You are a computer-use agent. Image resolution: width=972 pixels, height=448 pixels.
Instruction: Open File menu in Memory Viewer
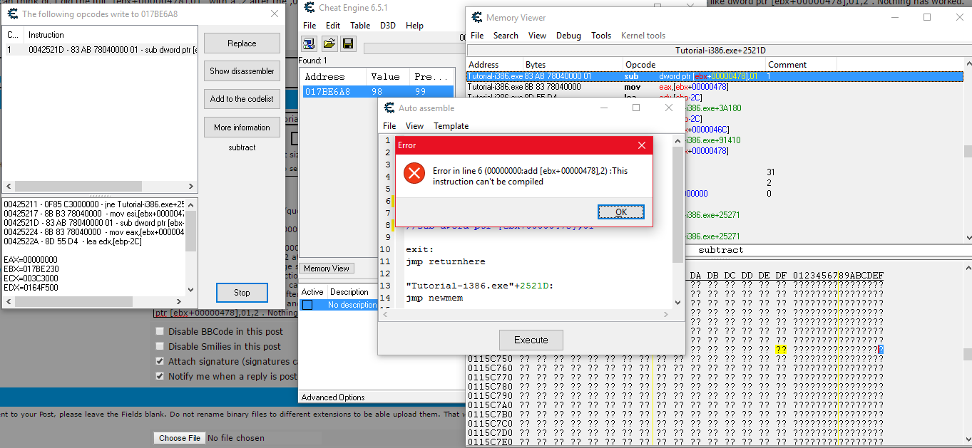pyautogui.click(x=477, y=36)
